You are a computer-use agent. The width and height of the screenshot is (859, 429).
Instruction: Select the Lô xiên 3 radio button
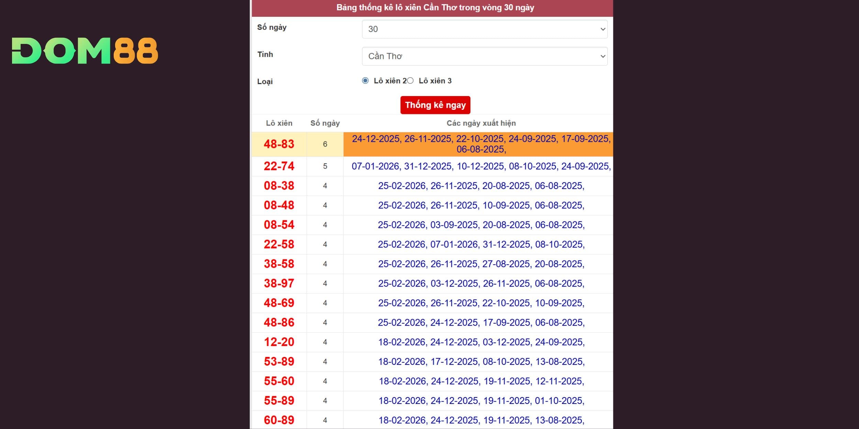pos(410,81)
